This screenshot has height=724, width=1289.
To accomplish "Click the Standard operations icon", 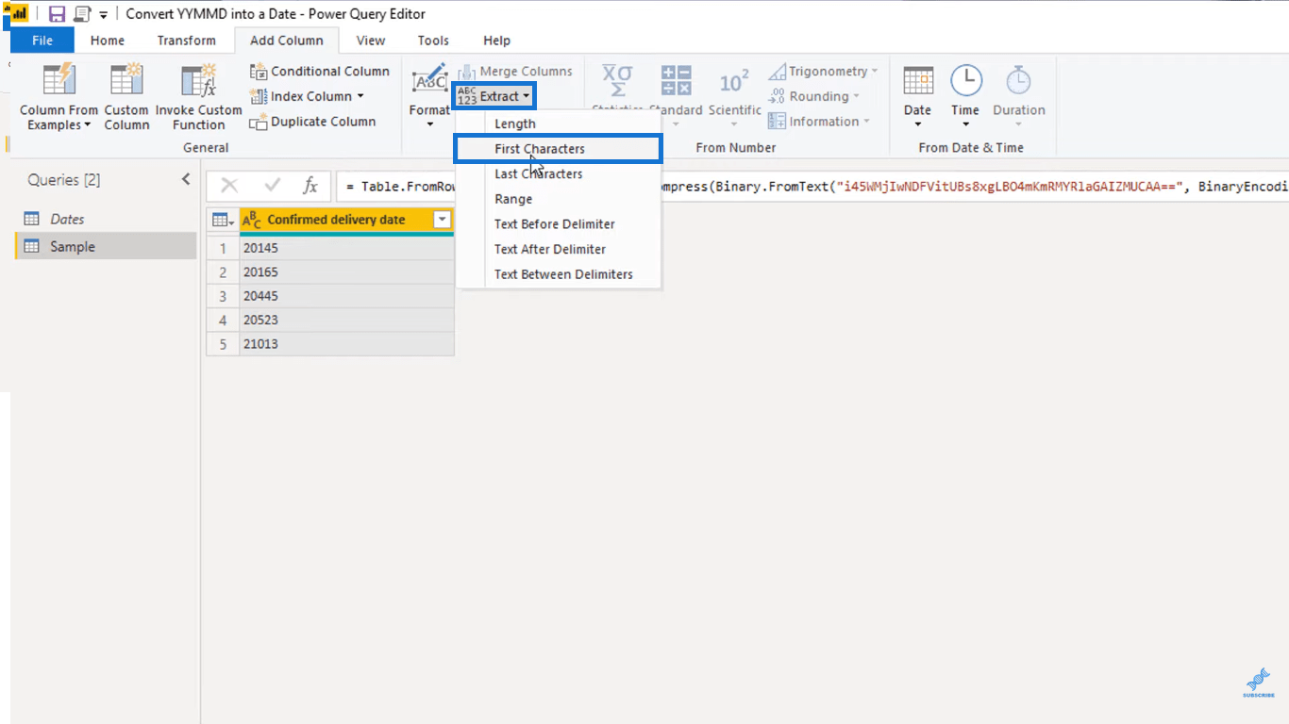I will point(676,81).
